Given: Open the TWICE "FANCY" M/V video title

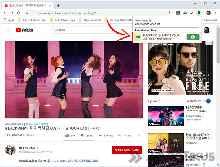Looking at the screenshot, I should click(x=196, y=158).
